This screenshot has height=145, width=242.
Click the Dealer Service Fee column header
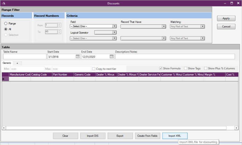(150, 75)
